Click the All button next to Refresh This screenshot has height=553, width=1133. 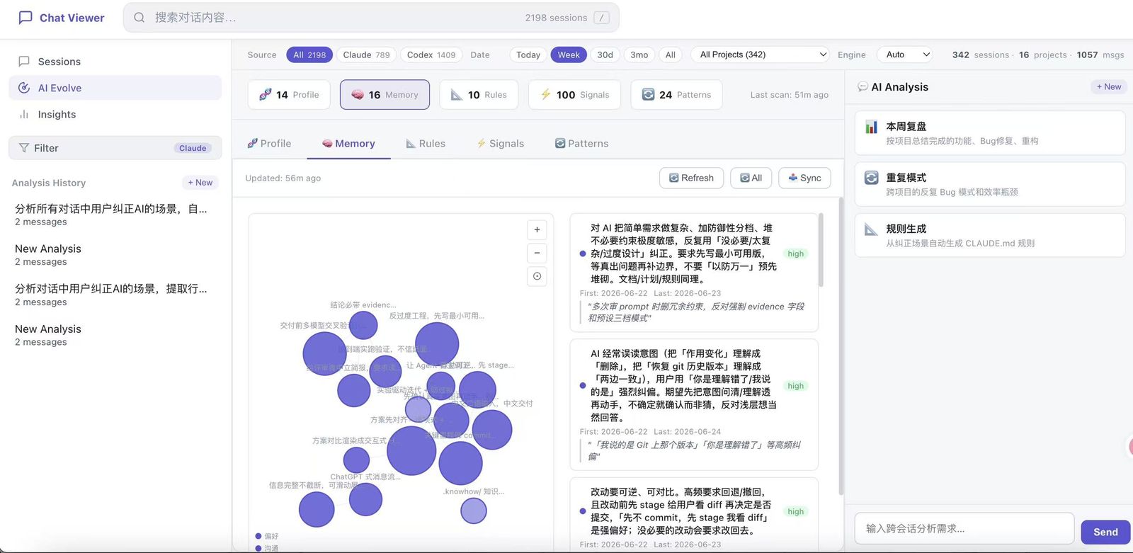pos(751,178)
